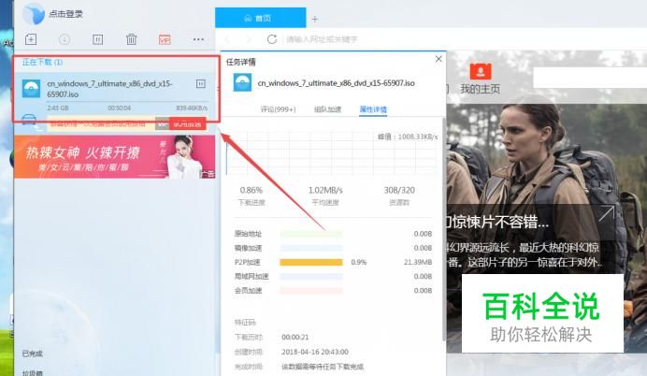647x376 pixels.
Task: Click the white search box beside 我的主页
Action: (590, 78)
